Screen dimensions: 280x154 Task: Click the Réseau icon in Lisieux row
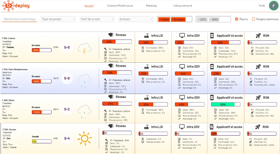click(111, 35)
